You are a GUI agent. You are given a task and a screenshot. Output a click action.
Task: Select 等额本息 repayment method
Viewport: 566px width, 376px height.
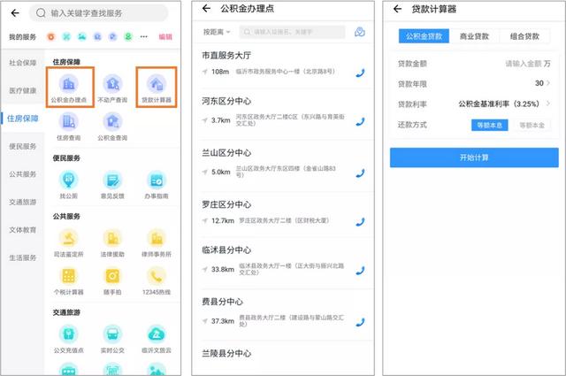pos(489,126)
